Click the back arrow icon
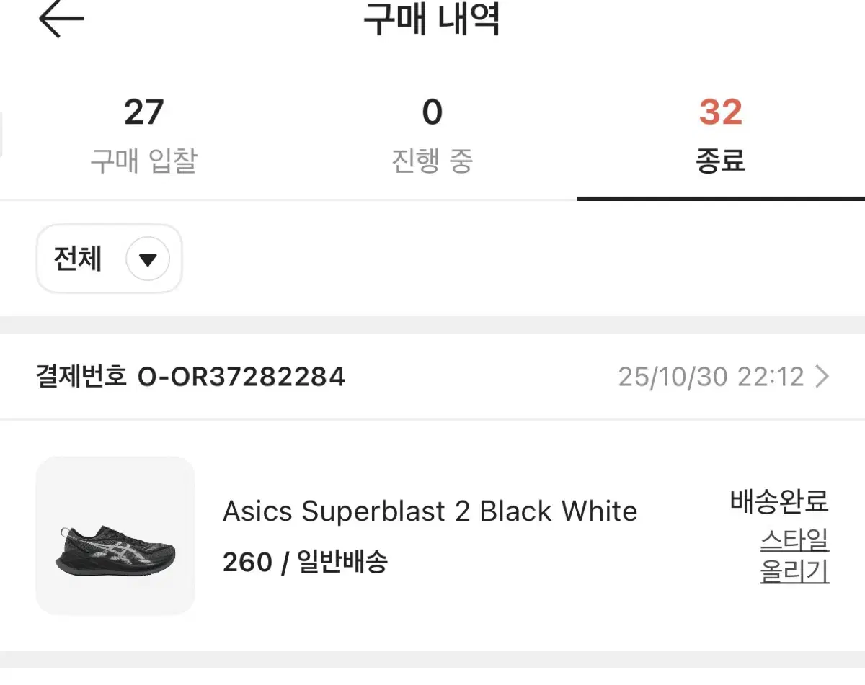Image resolution: width=865 pixels, height=685 pixels. [61, 18]
